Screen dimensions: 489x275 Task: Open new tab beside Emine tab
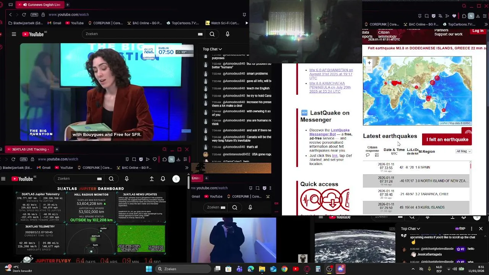point(206,178)
